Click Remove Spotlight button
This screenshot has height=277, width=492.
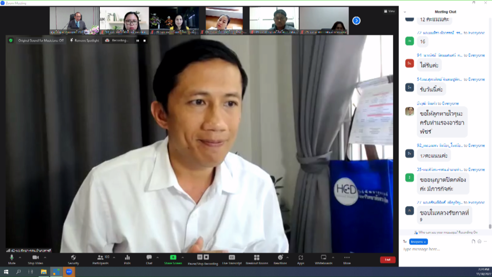(x=85, y=40)
